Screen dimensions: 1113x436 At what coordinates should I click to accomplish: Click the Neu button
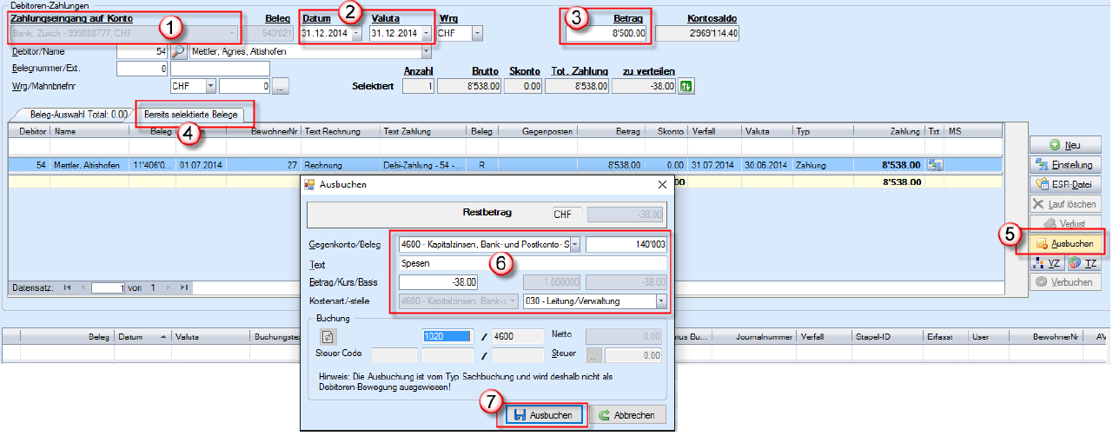coord(1064,144)
